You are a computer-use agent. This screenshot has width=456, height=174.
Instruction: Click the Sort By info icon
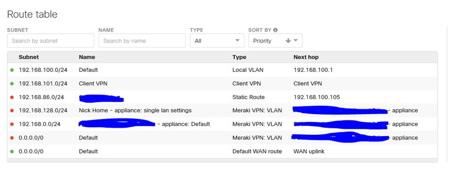coord(276,30)
